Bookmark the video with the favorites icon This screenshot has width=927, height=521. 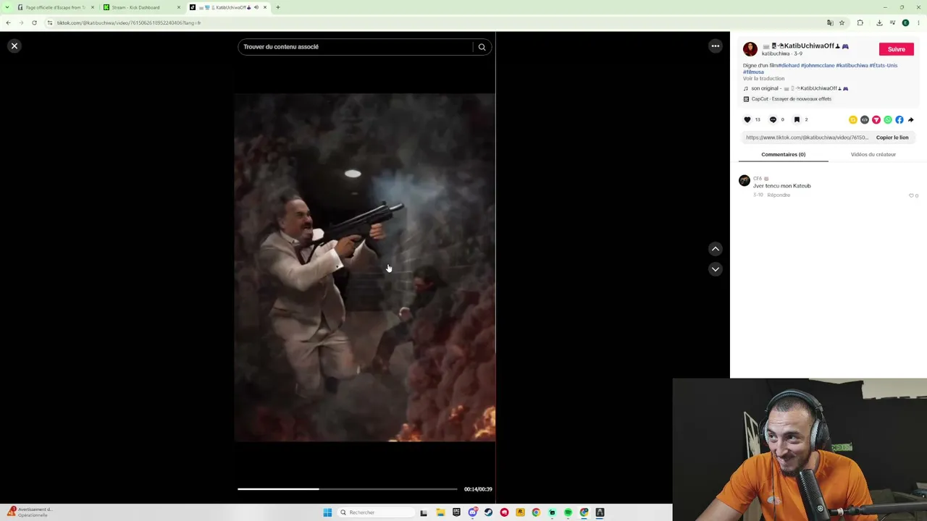pos(797,120)
